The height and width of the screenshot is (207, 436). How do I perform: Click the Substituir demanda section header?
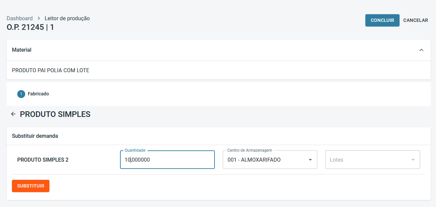click(35, 136)
